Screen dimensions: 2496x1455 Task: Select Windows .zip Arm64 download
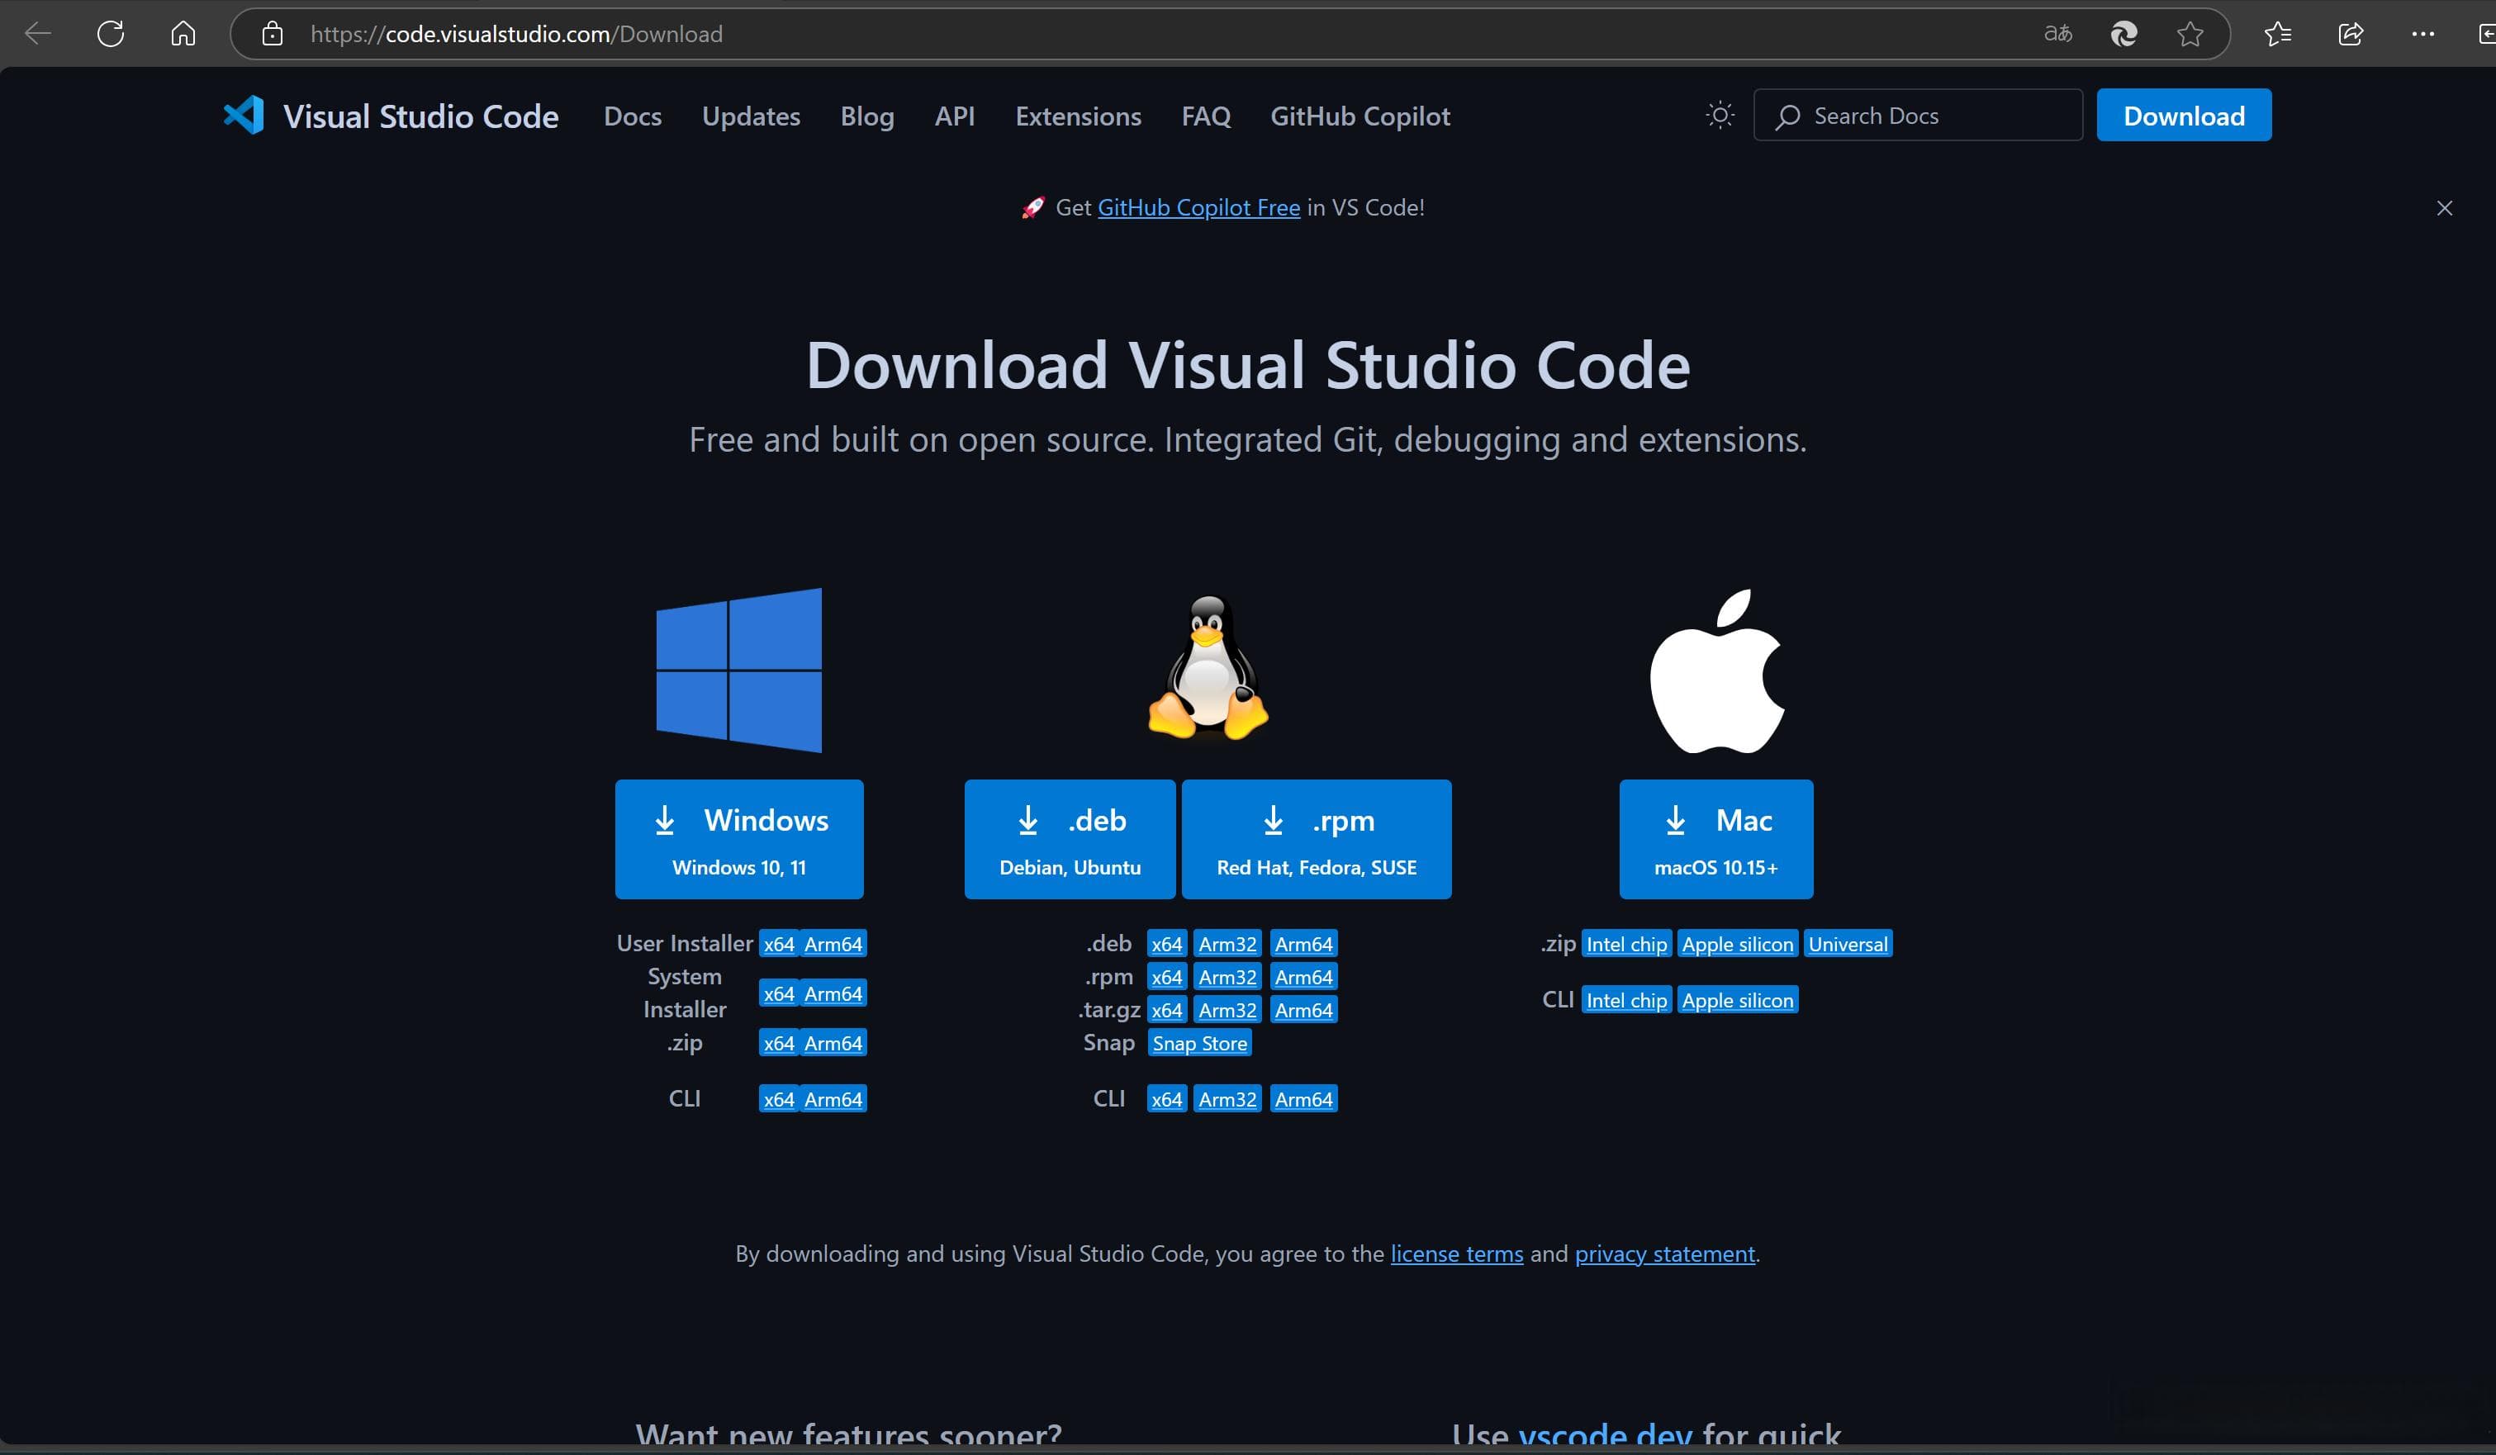tap(833, 1043)
